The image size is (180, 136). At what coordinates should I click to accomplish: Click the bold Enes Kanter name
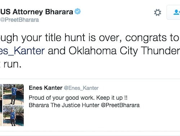pyautogui.click(x=46, y=88)
